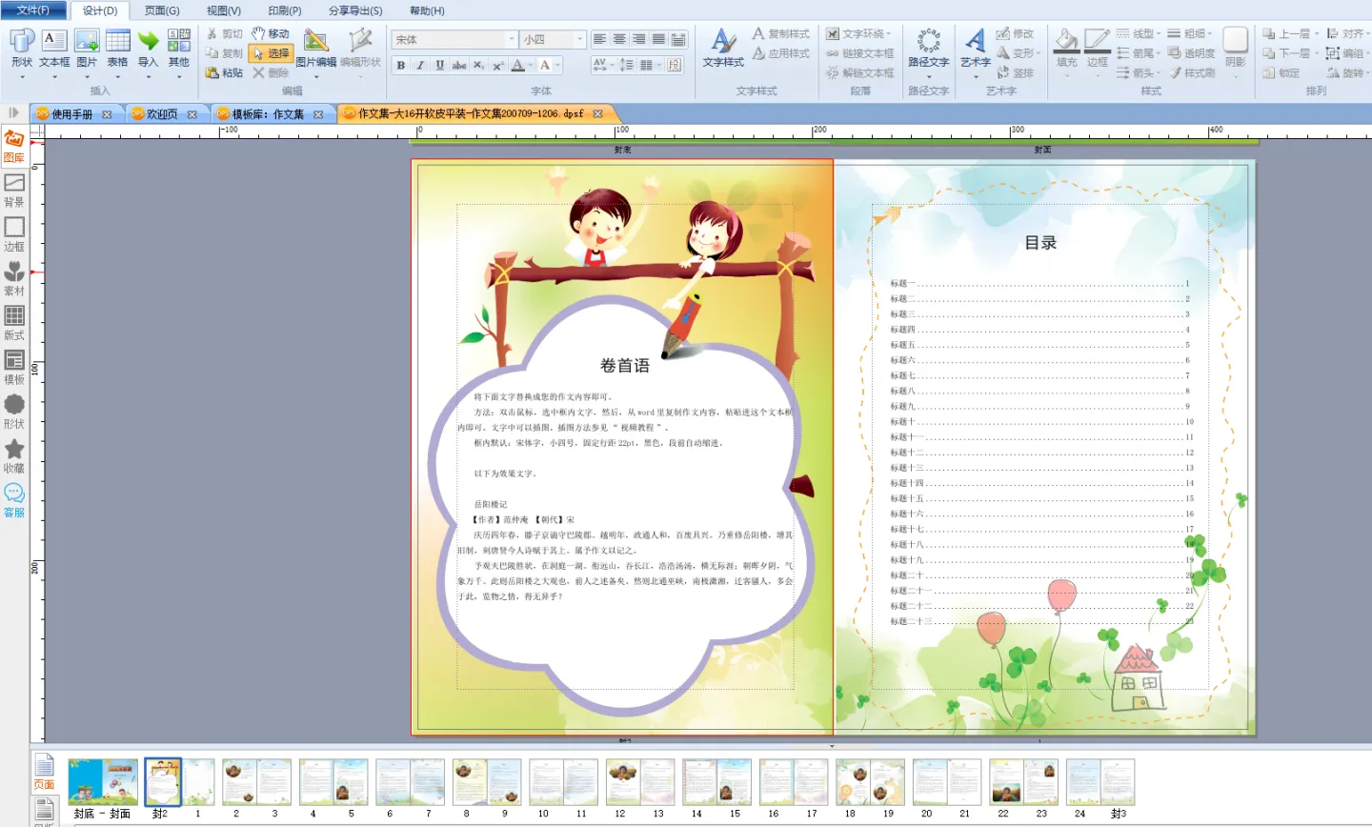Close the 欢迎页 tab
Image resolution: width=1372 pixels, height=827 pixels.
pos(192,114)
